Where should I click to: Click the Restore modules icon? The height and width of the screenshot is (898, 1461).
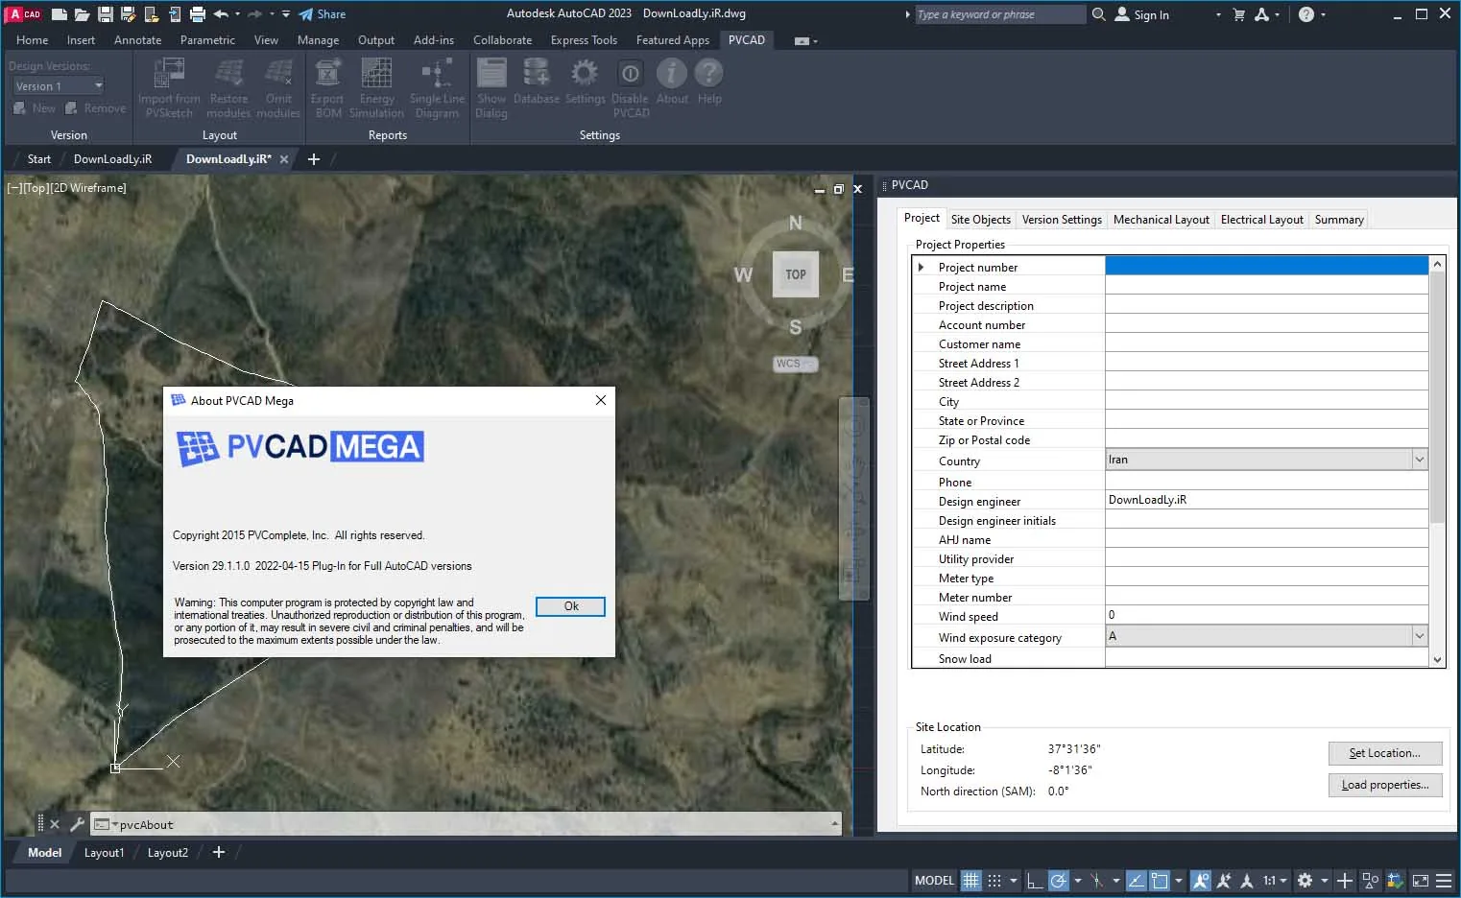pyautogui.click(x=228, y=87)
